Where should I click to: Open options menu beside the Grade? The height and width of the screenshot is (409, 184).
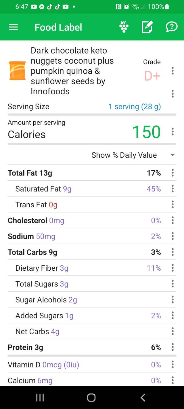point(172,71)
